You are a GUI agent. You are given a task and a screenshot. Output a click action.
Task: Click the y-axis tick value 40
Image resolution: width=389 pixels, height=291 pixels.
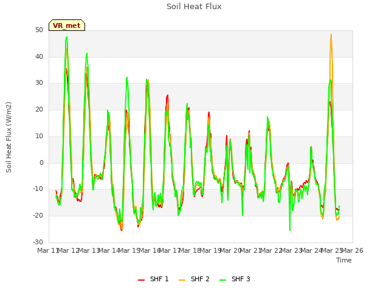39,56
